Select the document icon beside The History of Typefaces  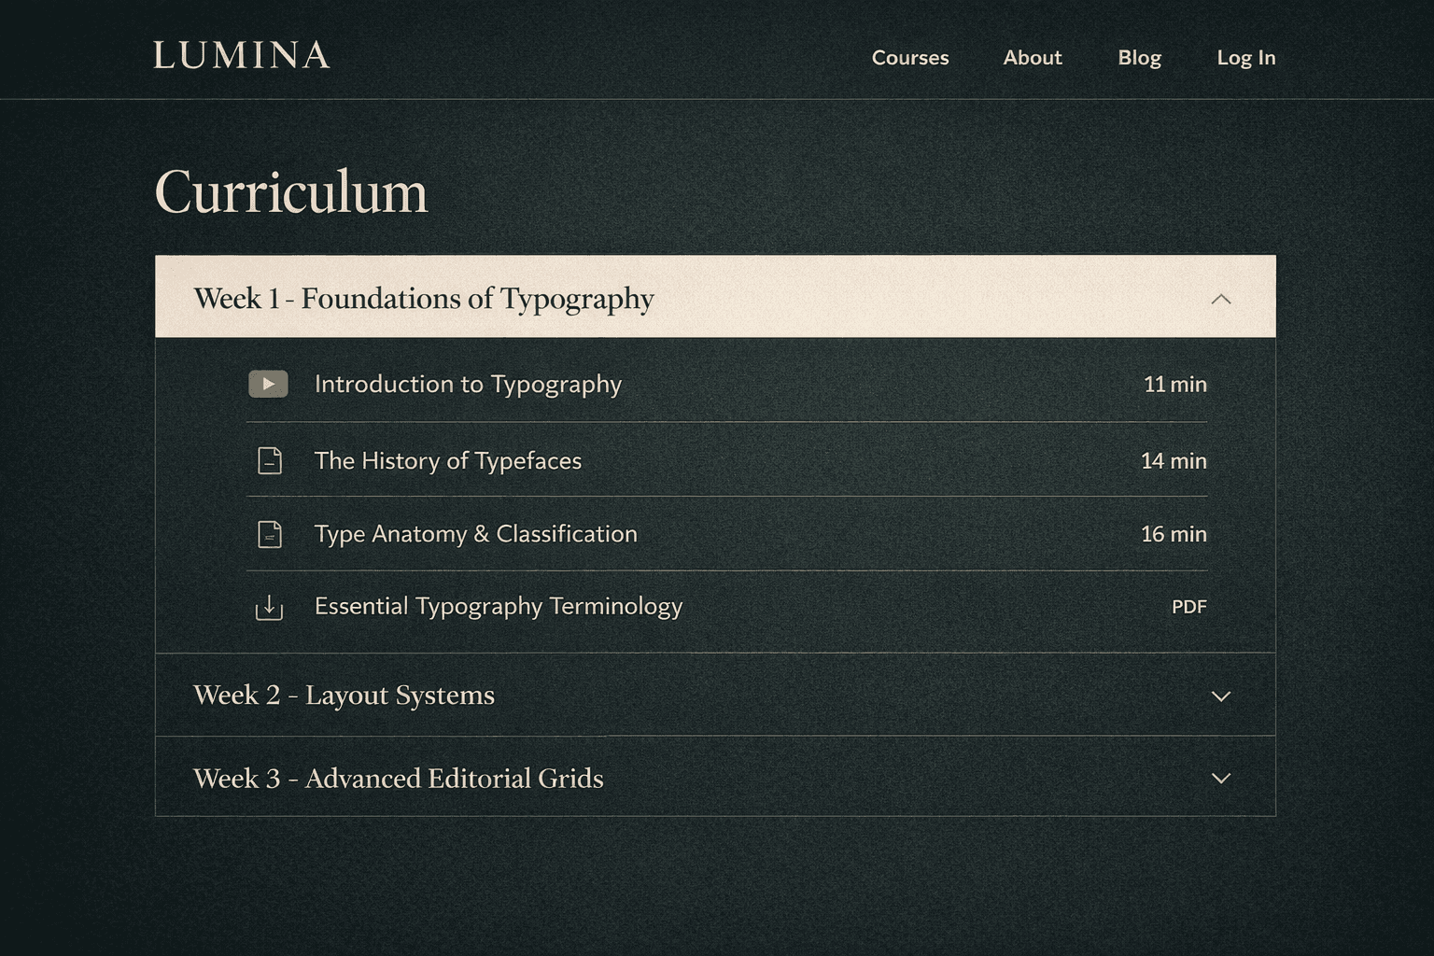coord(269,460)
